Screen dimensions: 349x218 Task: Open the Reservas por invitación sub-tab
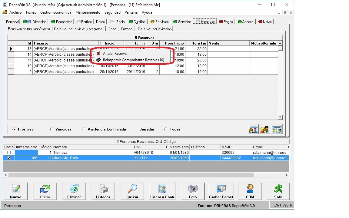[155, 29]
